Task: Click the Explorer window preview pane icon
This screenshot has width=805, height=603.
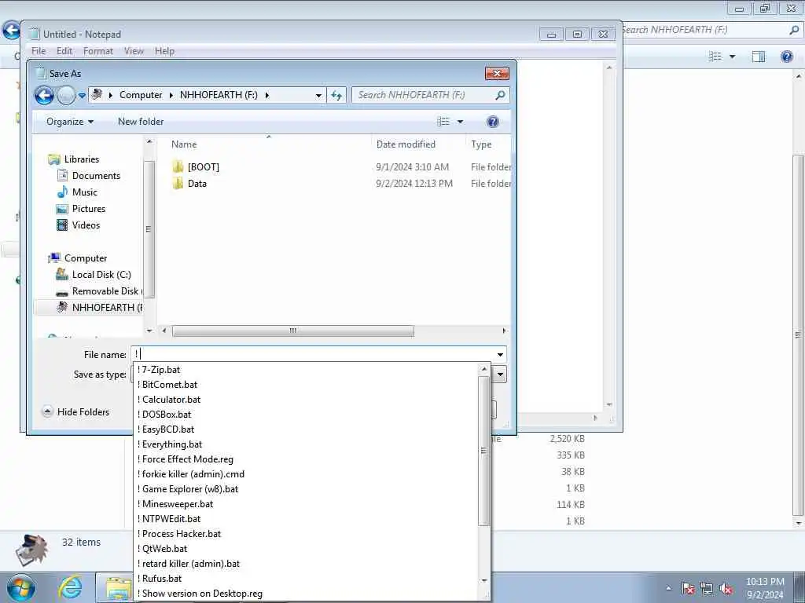Action: click(759, 57)
